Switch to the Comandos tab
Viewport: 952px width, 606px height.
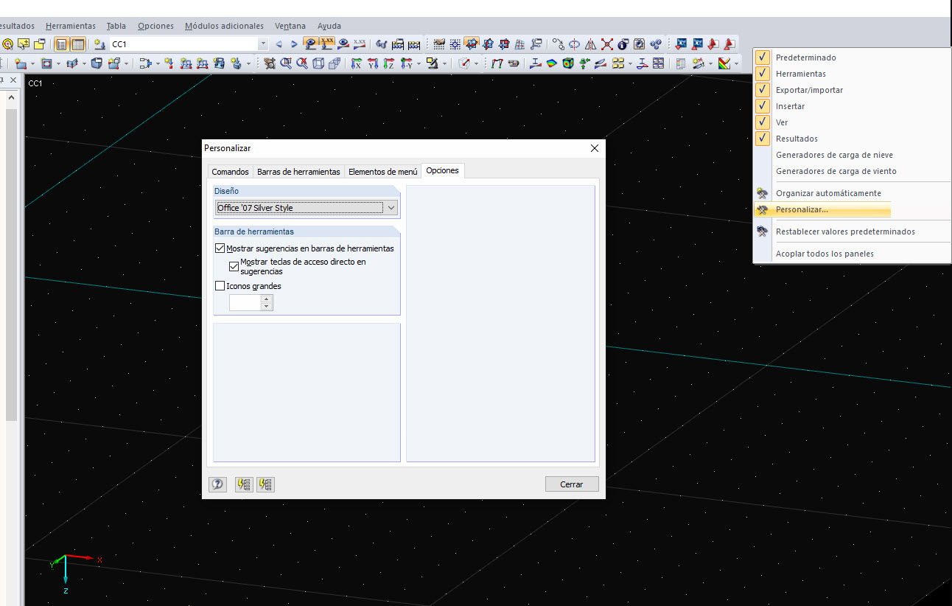tap(231, 172)
